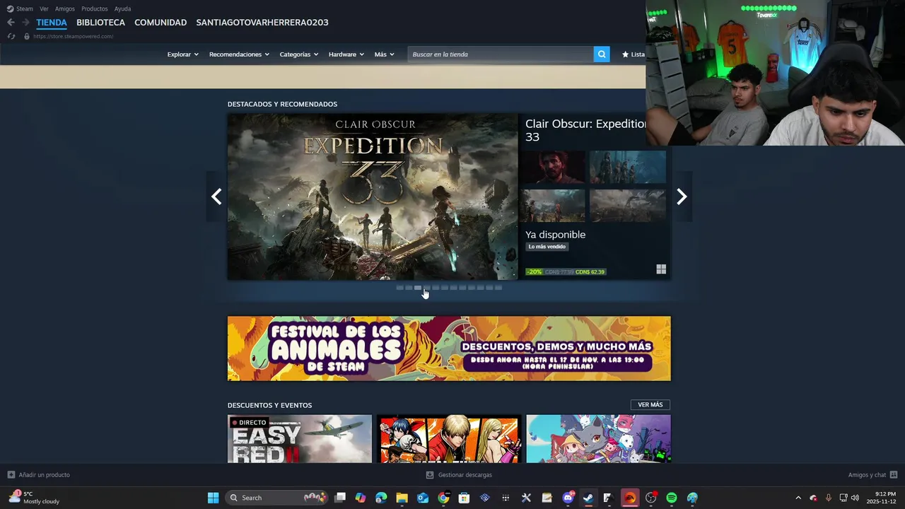
Task: Open Festival de los Animales banner
Action: pos(449,349)
